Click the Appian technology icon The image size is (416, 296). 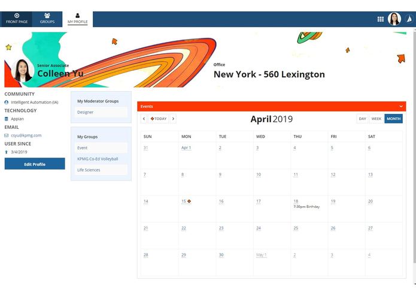pyautogui.click(x=7, y=119)
